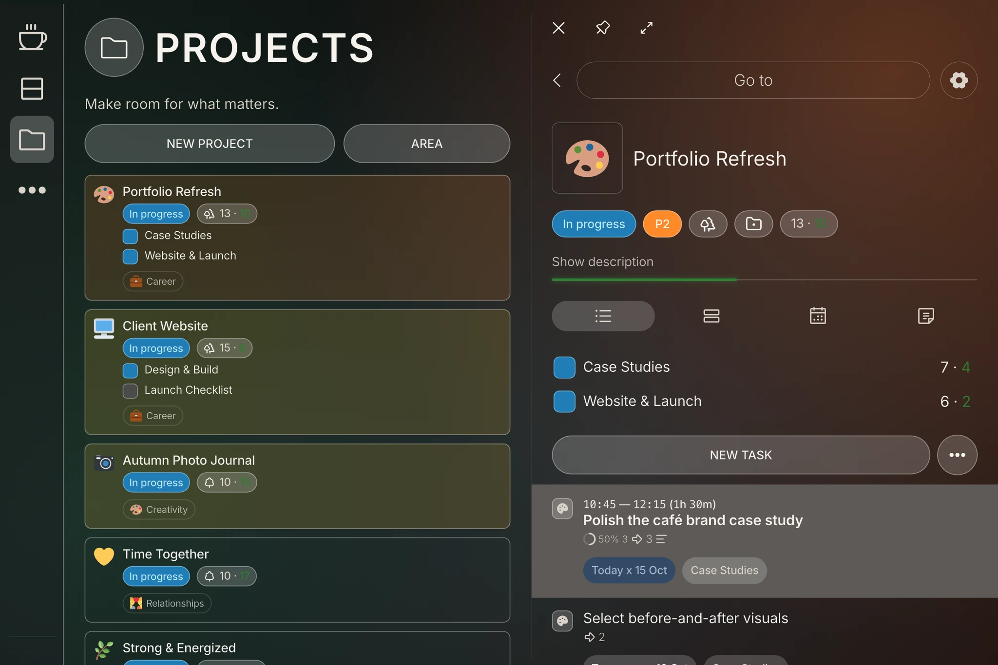Screen dimensions: 998x665
Task: Pin the Portfolio Refresh detail panel
Action: (x=603, y=28)
